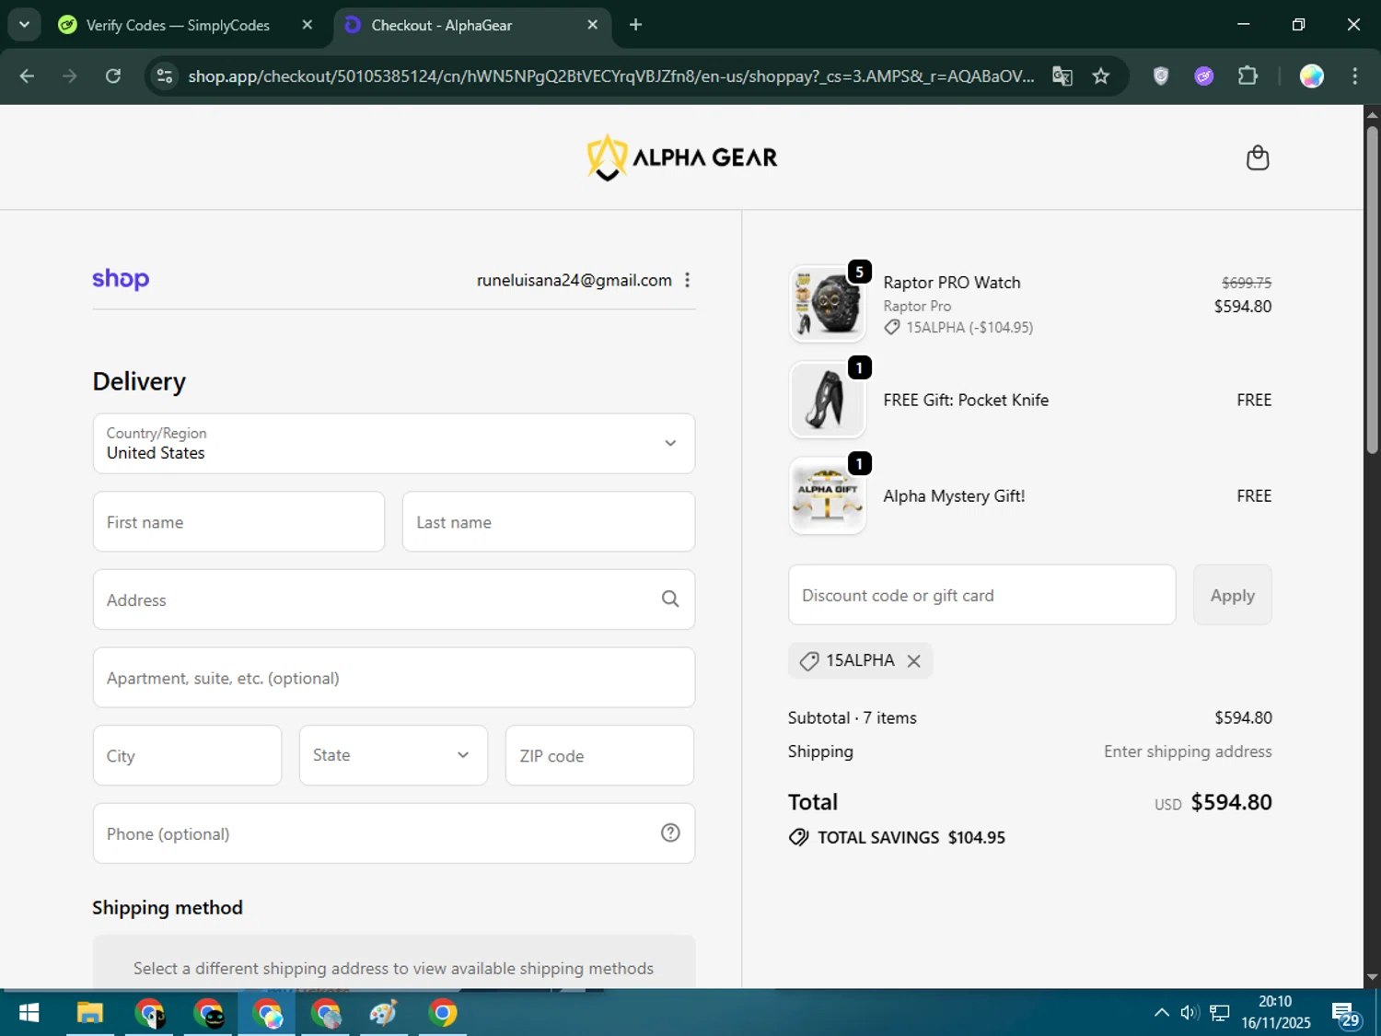Open the purple SimplyCodes extension icon
Viewport: 1381px width, 1036px height.
[x=1204, y=76]
